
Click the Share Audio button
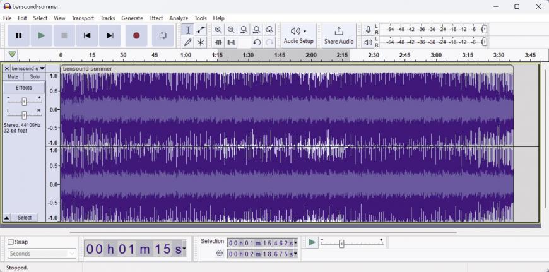(x=339, y=35)
